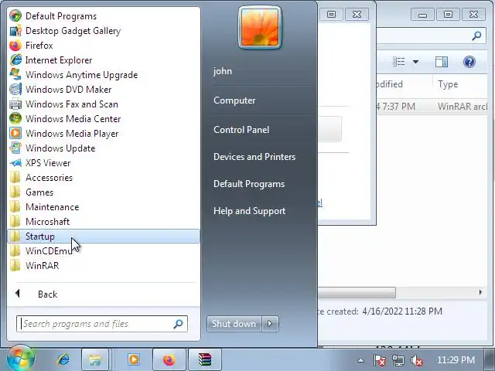Click the Explorer horizontal scrollbar thumb

pos(357,292)
